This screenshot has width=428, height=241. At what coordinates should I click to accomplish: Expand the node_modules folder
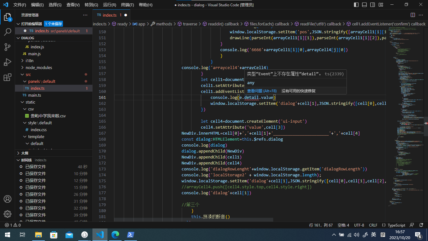[x=39, y=67]
